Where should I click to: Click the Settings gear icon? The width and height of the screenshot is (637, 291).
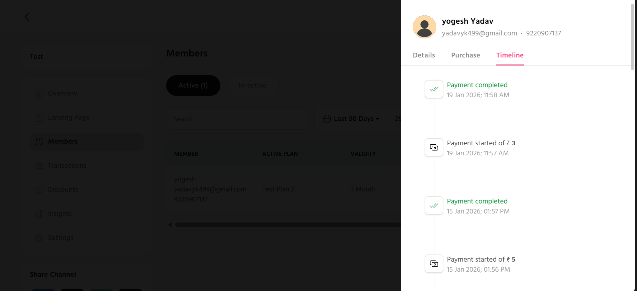pos(39,238)
